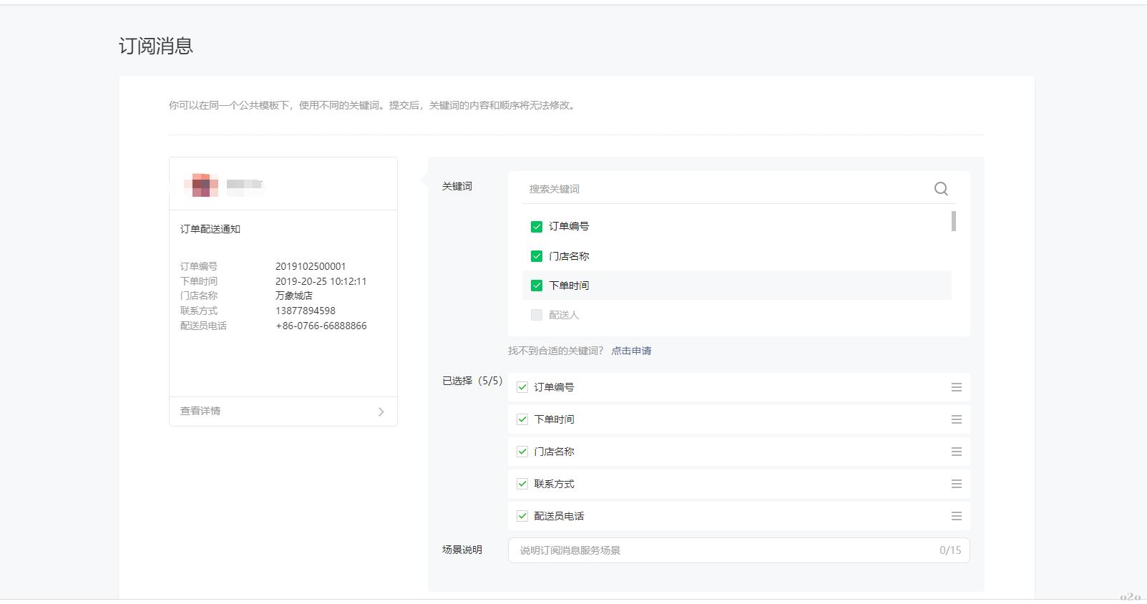Deselect 联系方式 from the selected list

click(522, 484)
